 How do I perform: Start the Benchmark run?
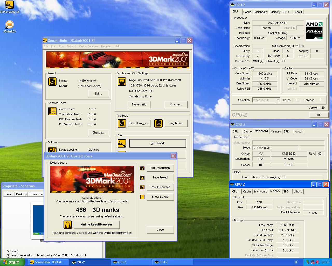coord(158,143)
